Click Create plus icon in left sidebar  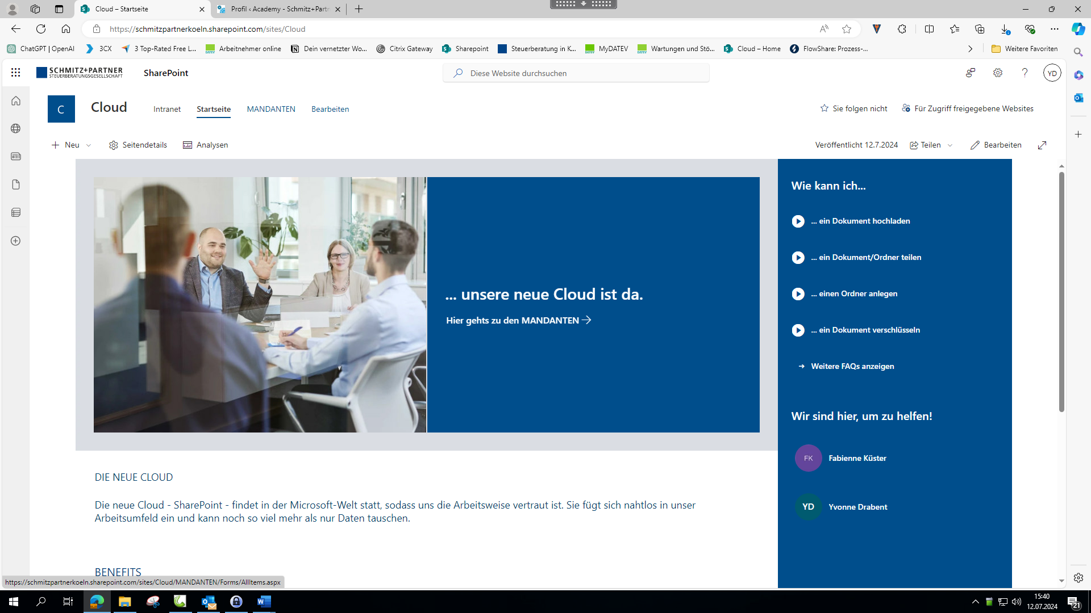coord(16,241)
